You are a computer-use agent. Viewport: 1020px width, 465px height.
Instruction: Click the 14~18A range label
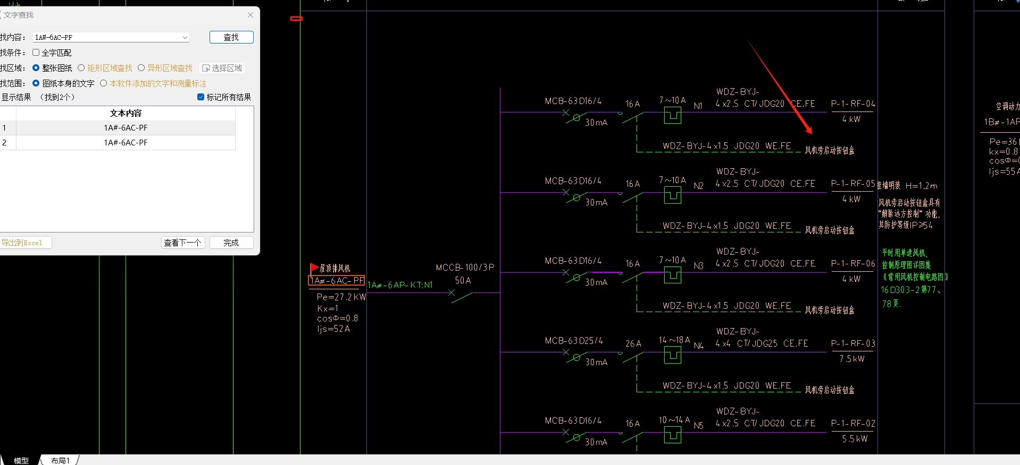click(674, 340)
